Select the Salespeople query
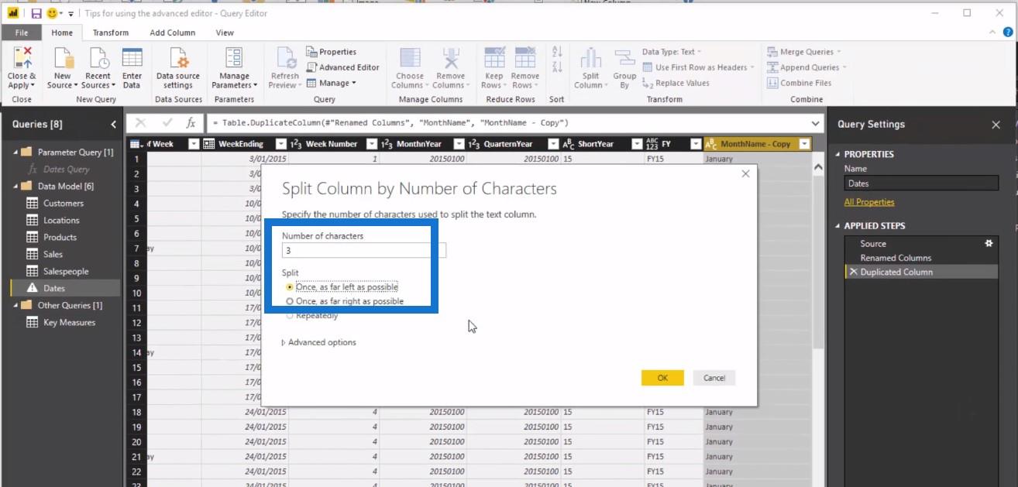Image resolution: width=1018 pixels, height=487 pixels. pyautogui.click(x=66, y=271)
